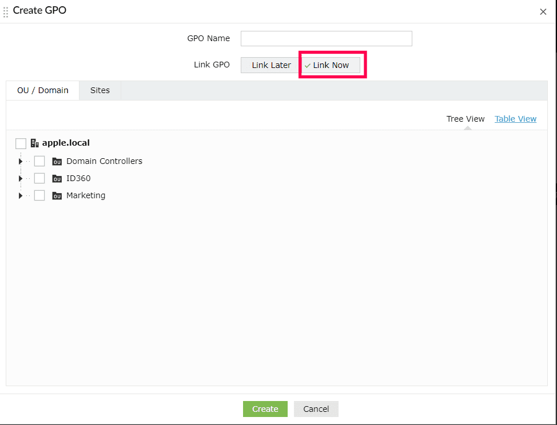Expand the ID360 tree node

tap(20, 178)
